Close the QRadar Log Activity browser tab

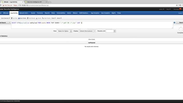point(23,2)
